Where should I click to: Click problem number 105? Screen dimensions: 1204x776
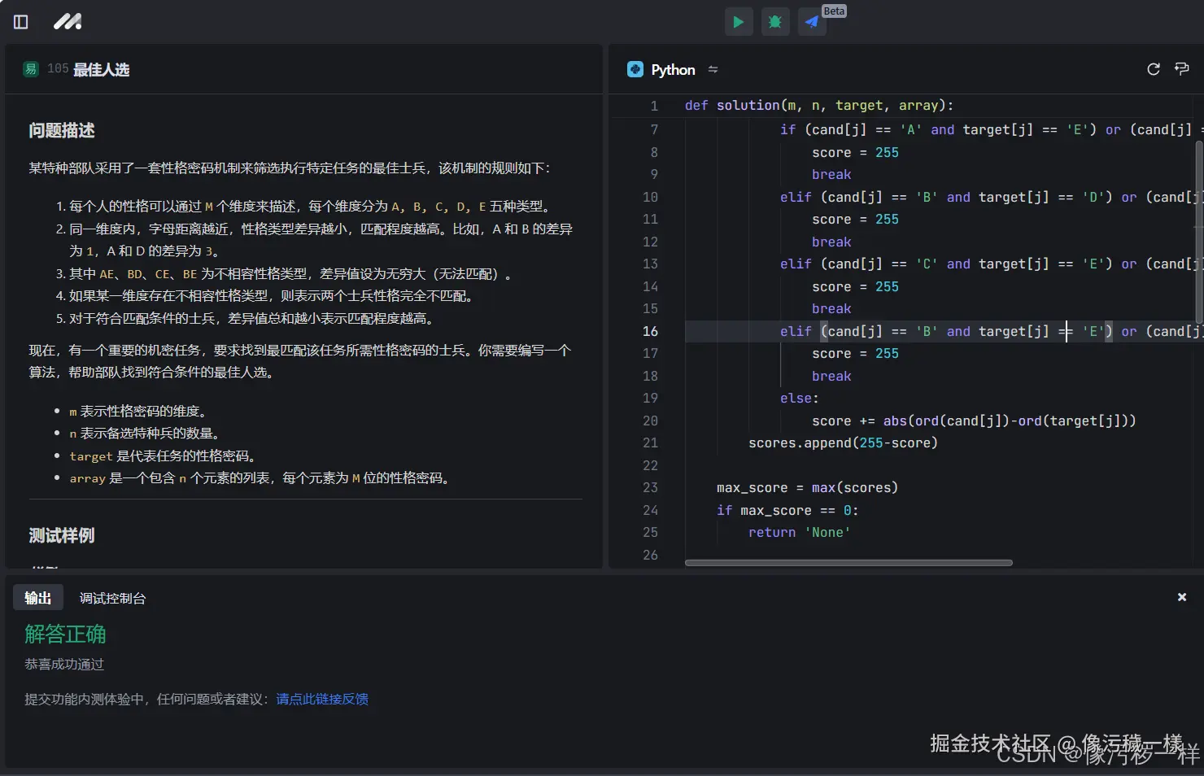click(58, 68)
